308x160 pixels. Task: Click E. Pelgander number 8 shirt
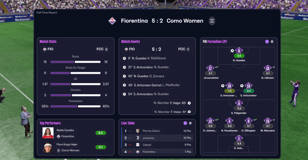(239, 104)
